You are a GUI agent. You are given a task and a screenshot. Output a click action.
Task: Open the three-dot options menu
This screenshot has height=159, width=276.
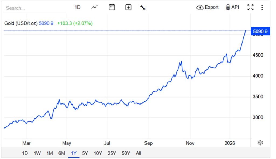pos(262,7)
